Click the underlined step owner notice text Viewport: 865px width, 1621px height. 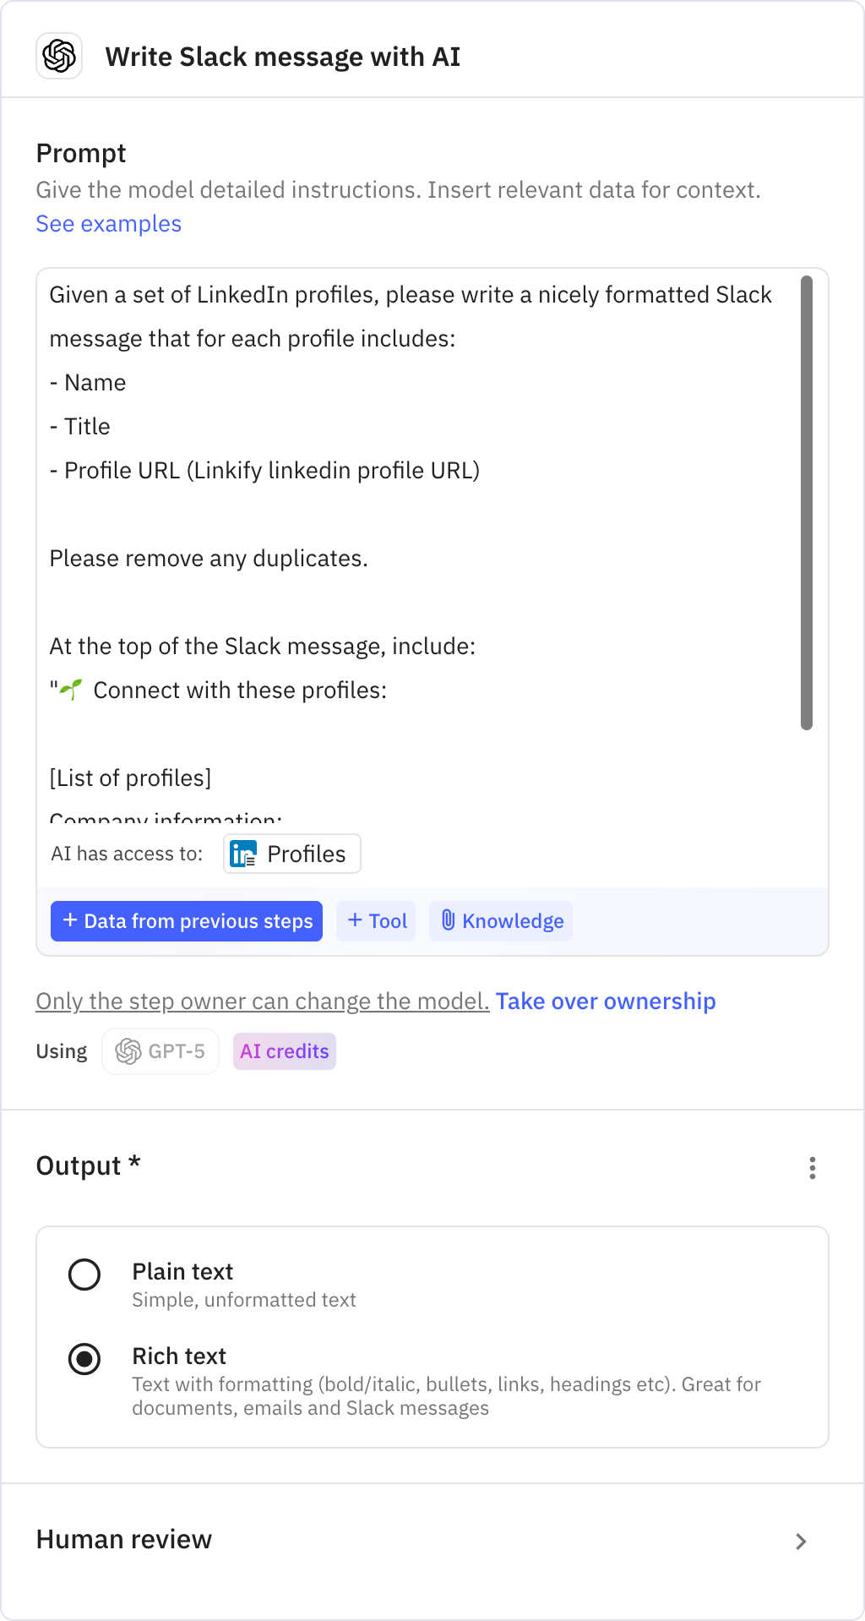262,1001
